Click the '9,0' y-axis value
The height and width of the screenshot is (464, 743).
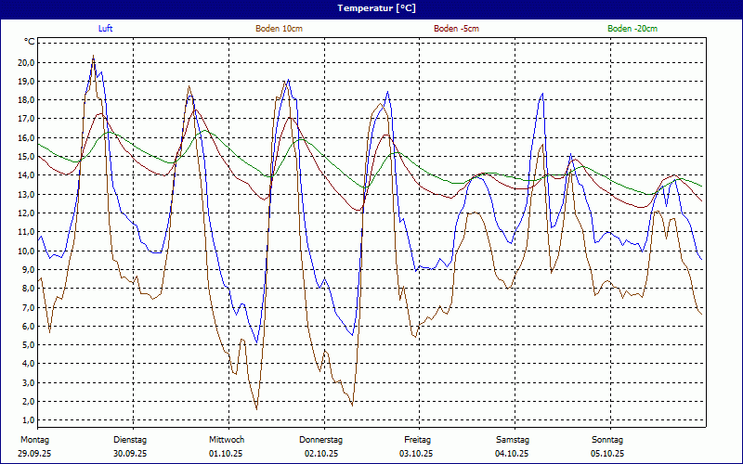click(x=28, y=269)
